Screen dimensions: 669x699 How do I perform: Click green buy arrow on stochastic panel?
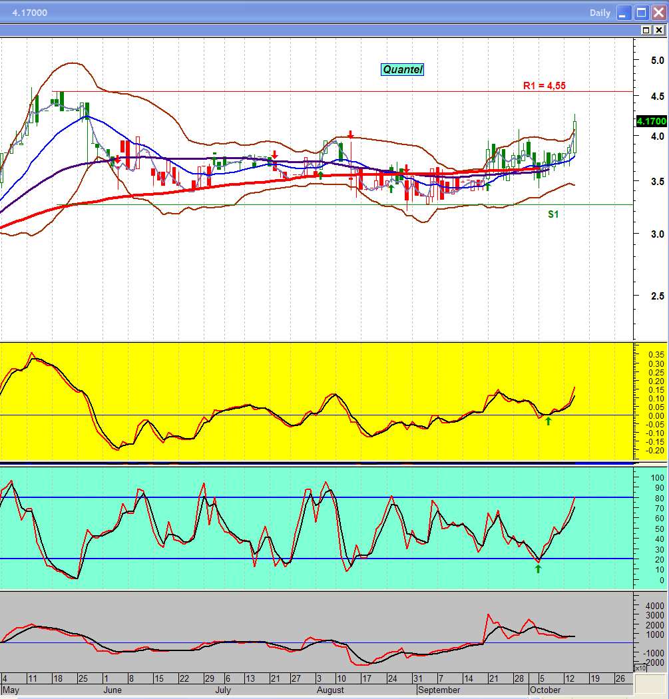coord(538,569)
